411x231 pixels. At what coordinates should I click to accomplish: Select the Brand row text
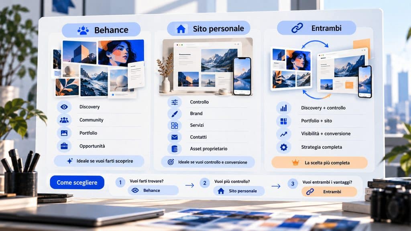tap(196, 113)
